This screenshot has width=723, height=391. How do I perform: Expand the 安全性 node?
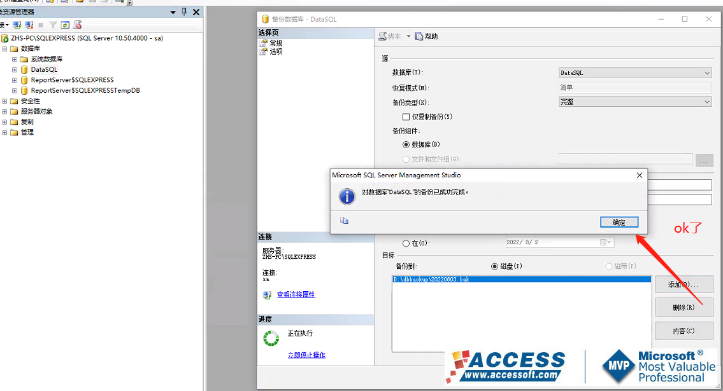[x=4, y=101]
